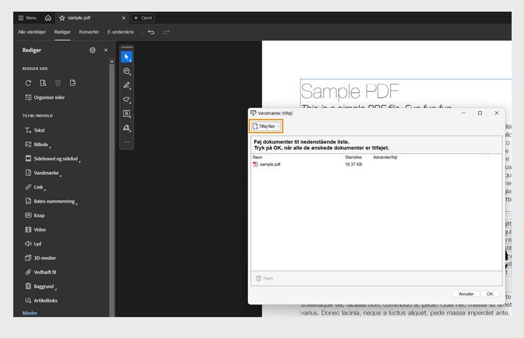Switch to the Rediger tab
524x338 pixels.
coord(62,32)
